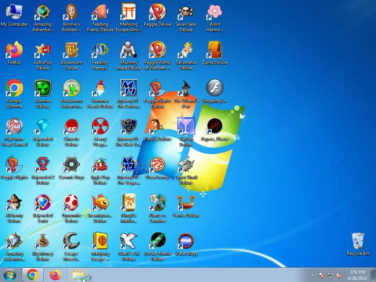
Task: Select the Chuzzle Deluxe icon
Action: (72, 132)
